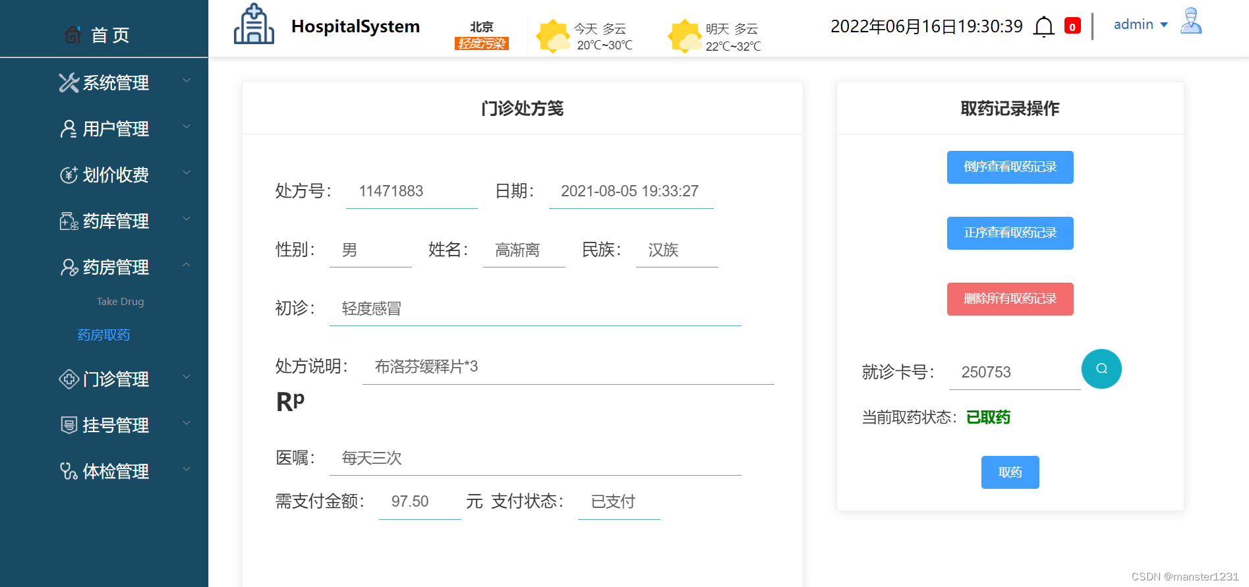
Task: Click tomorrow's cloudy weather icon
Action: (x=685, y=36)
